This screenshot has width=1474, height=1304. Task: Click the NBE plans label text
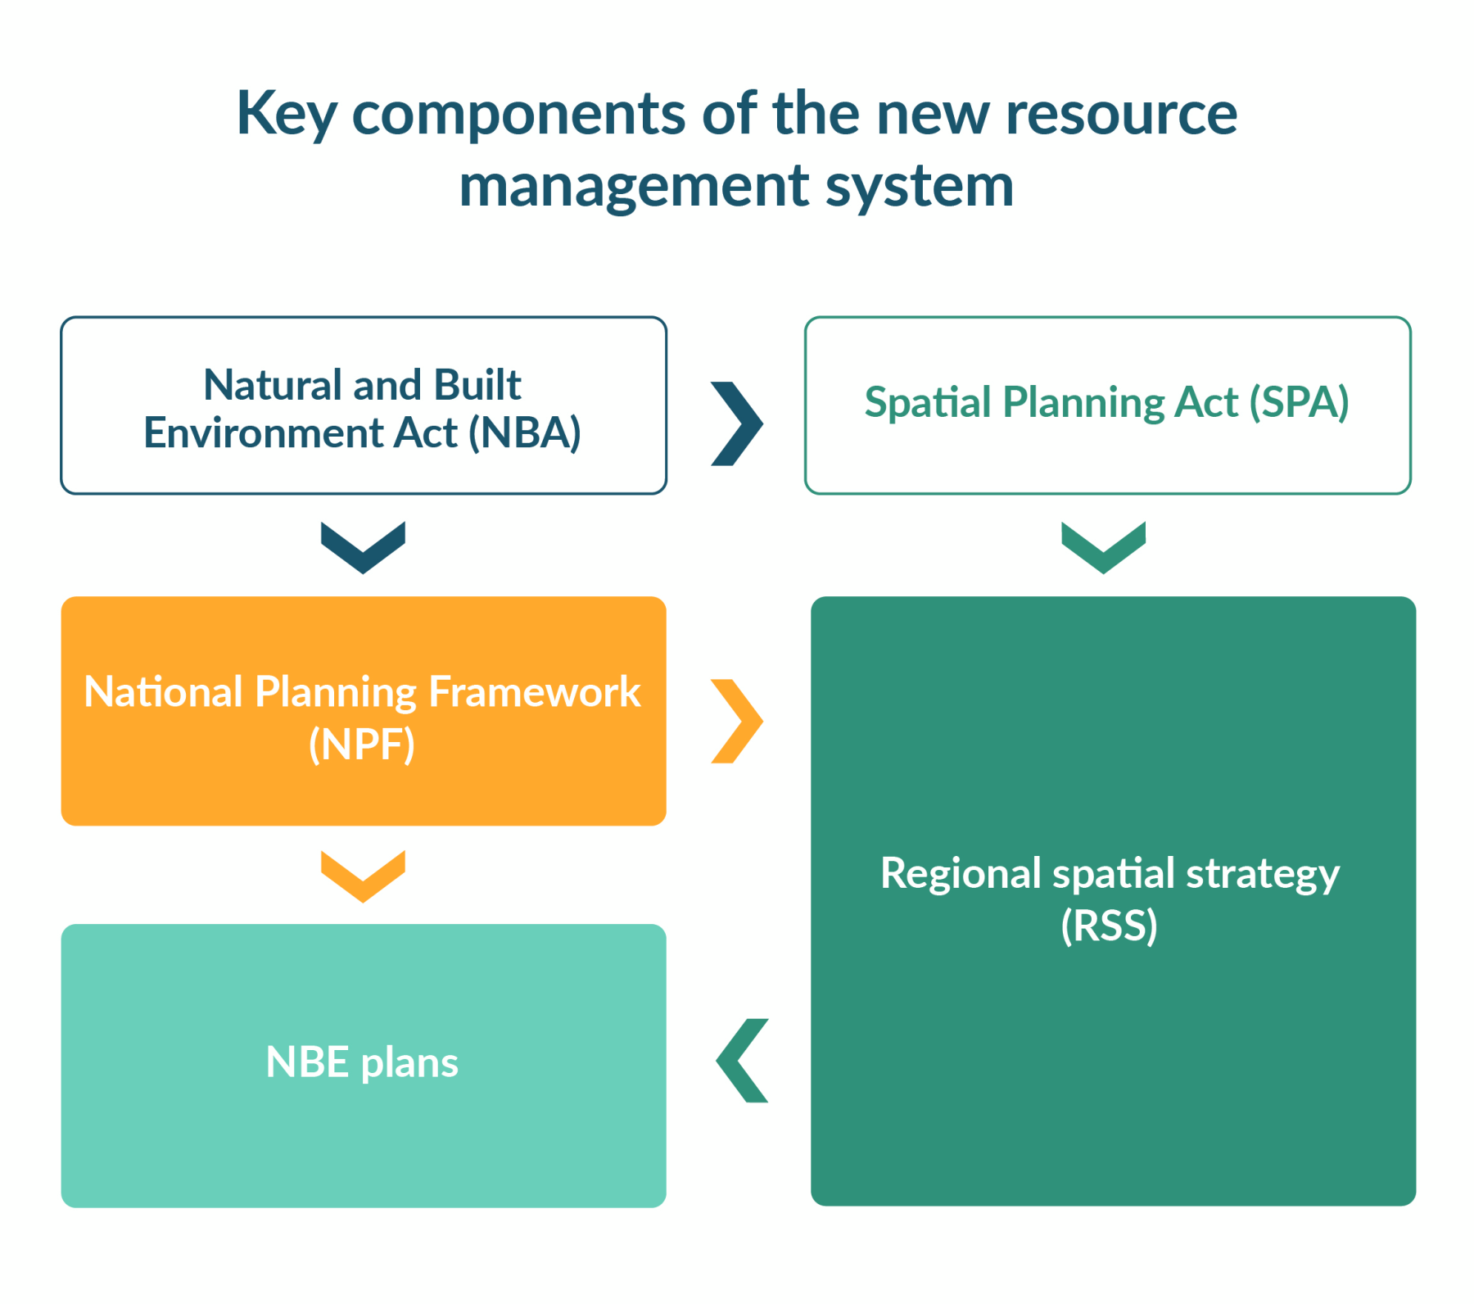click(363, 1062)
